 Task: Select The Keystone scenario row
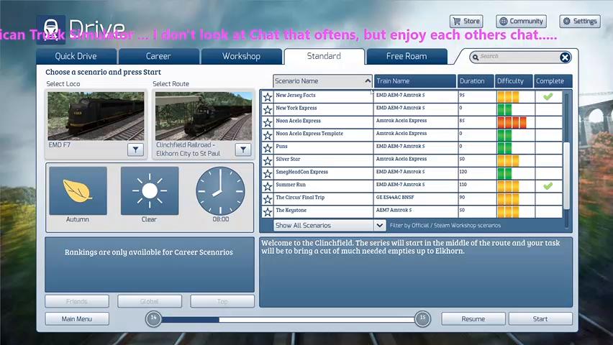pos(412,212)
